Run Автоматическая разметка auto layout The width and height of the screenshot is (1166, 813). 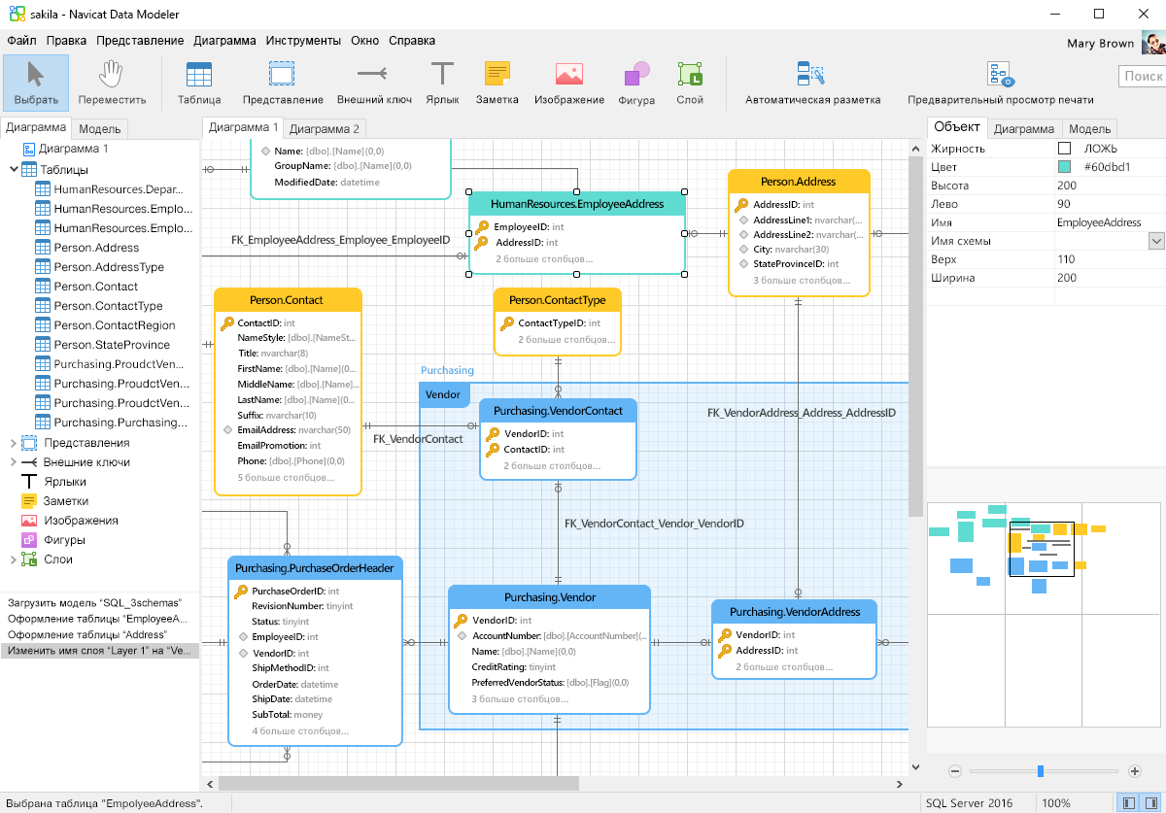tap(812, 83)
